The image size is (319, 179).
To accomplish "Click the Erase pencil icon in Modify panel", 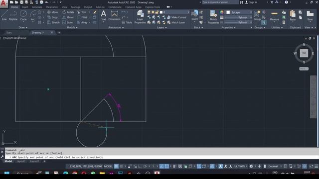I will tap(95, 12).
